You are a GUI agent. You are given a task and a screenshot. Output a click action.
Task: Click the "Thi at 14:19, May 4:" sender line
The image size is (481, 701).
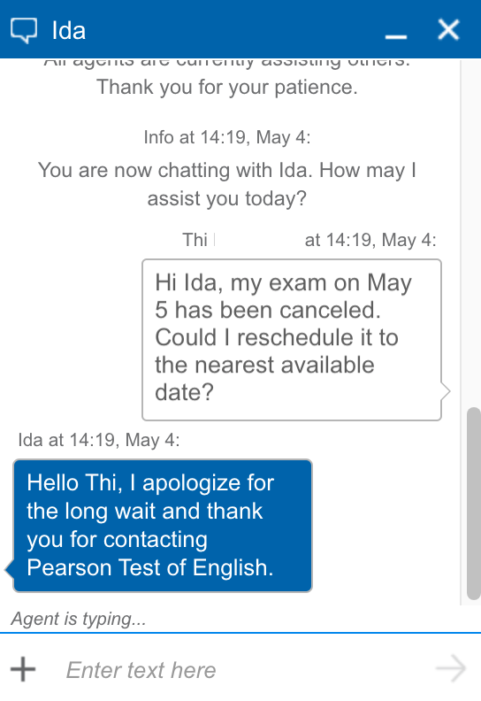coord(309,240)
